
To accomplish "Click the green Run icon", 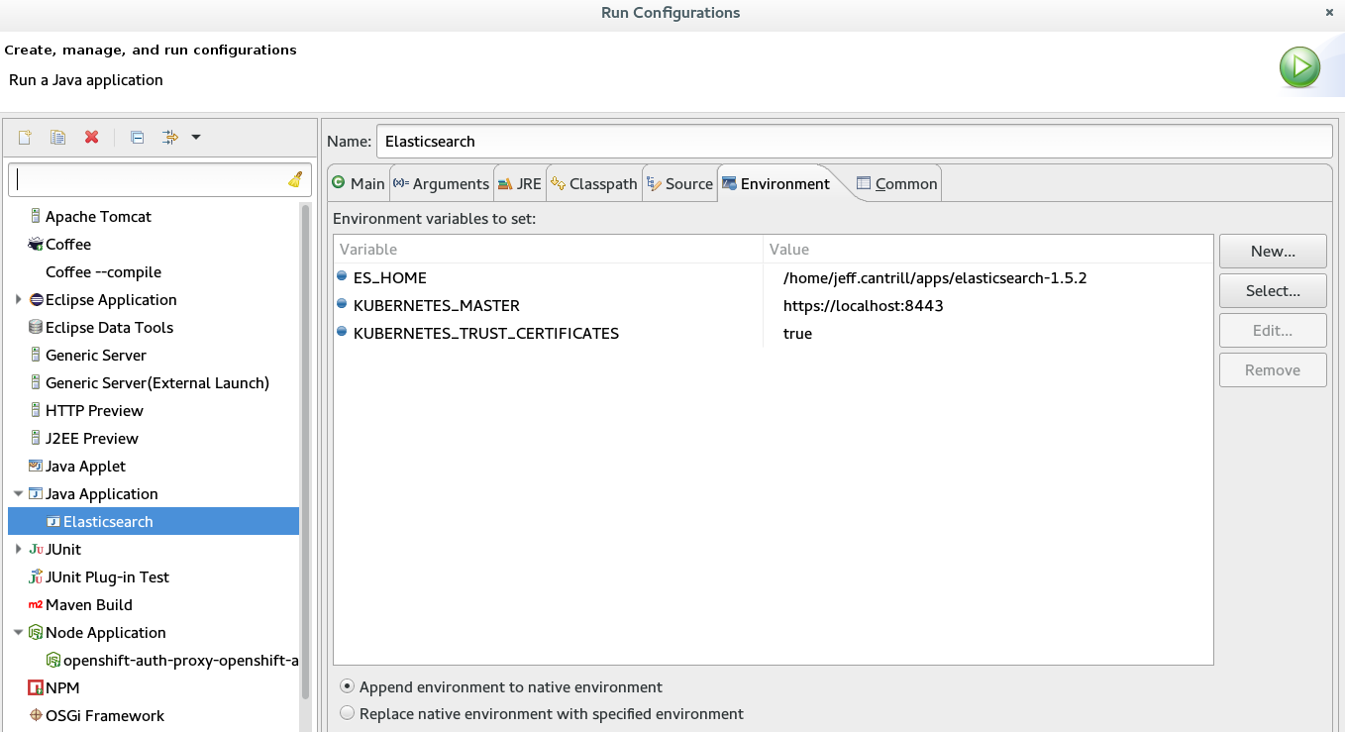I will (1299, 67).
